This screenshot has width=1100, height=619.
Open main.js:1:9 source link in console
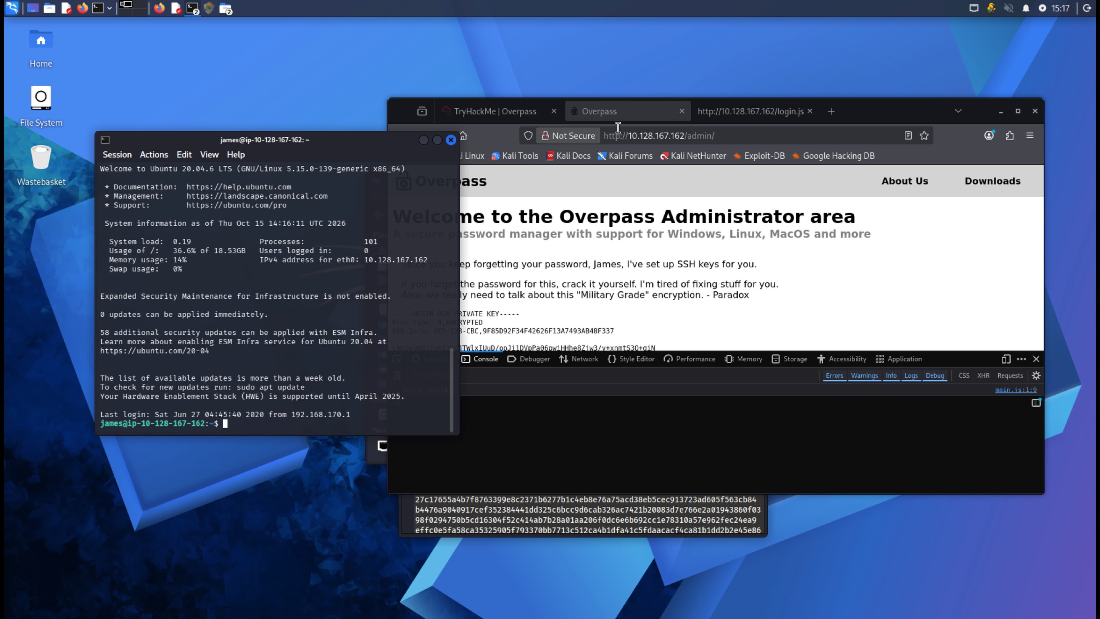[1016, 390]
